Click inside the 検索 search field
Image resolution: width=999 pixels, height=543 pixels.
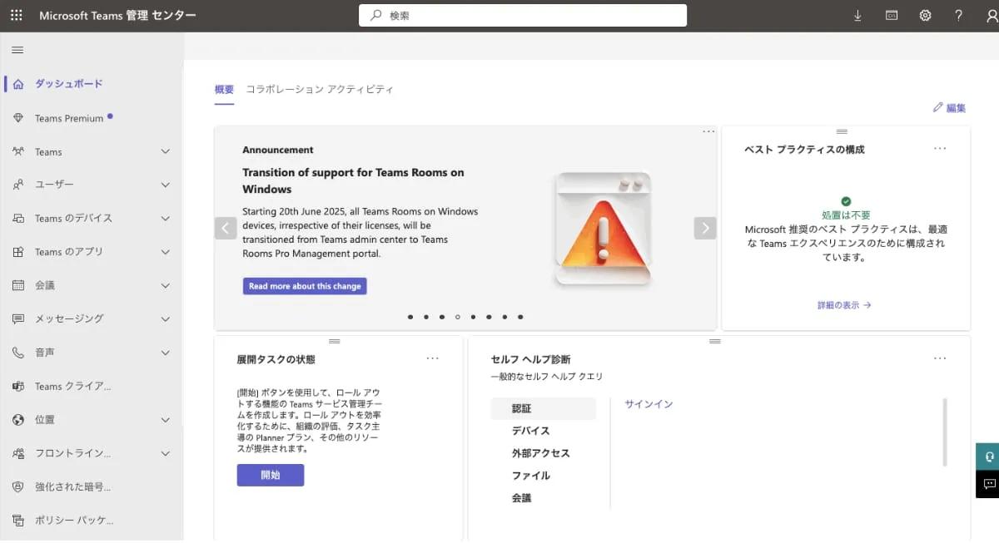[x=522, y=14]
